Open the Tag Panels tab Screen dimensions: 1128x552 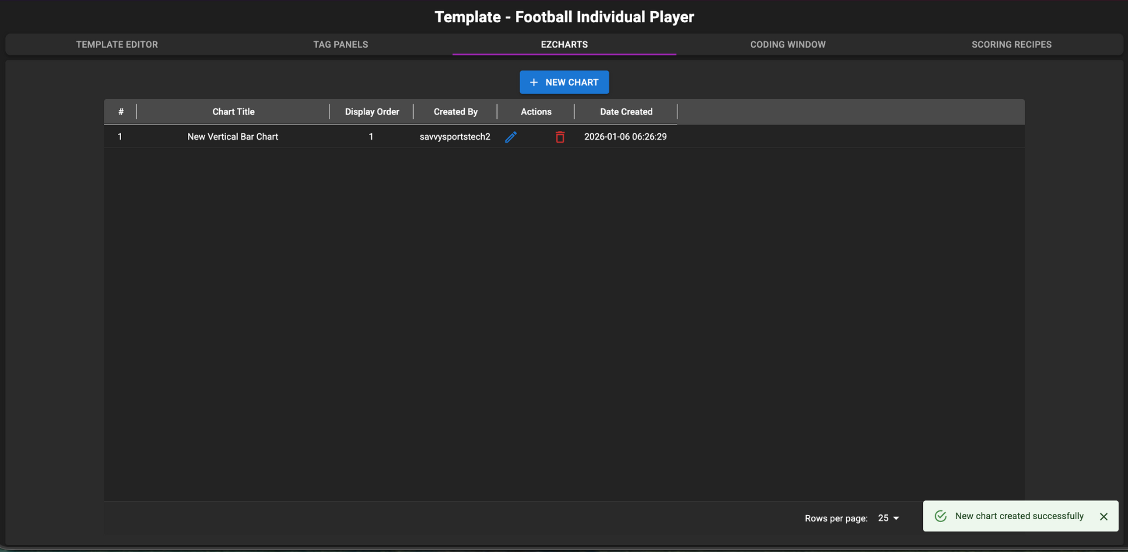click(x=340, y=45)
